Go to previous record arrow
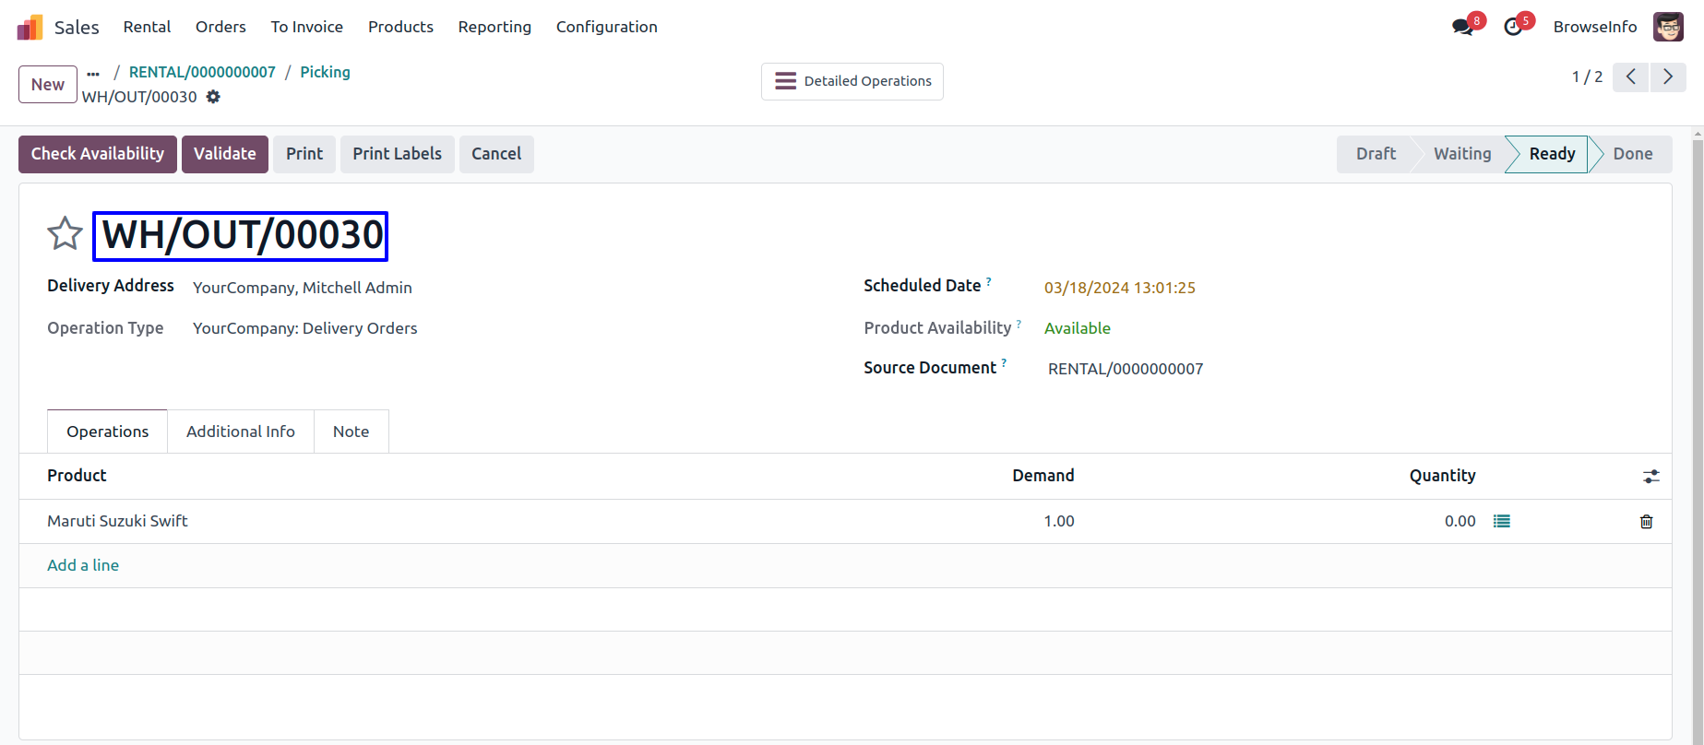 [x=1630, y=77]
